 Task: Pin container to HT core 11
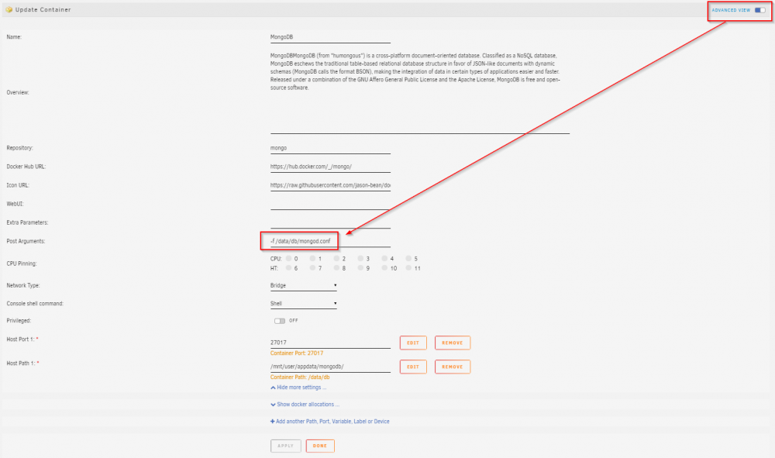pos(408,268)
